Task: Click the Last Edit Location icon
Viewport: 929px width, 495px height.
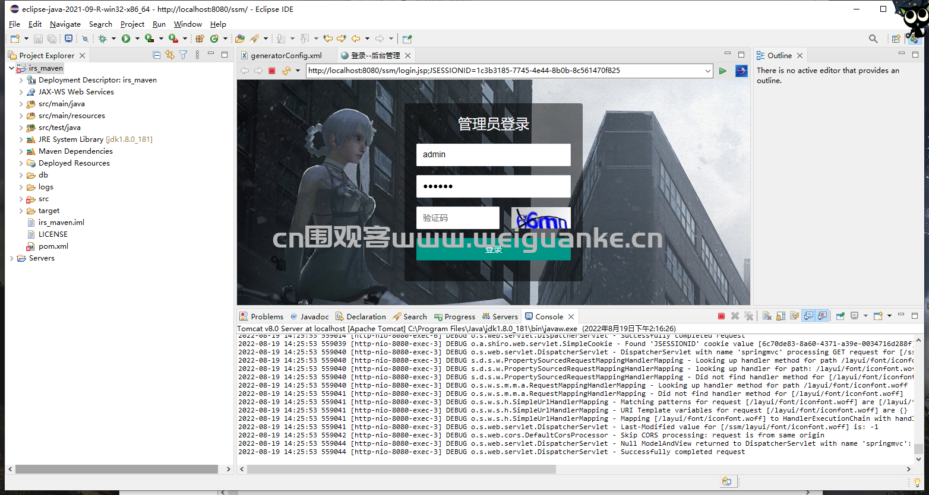Action: (327, 39)
